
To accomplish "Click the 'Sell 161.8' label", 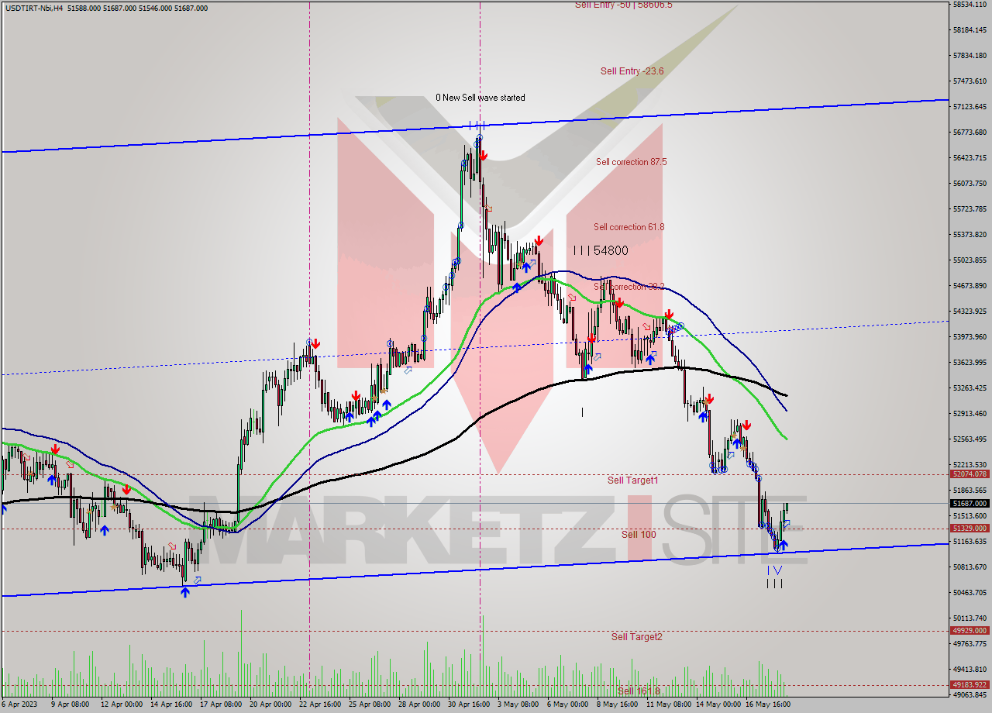I will coord(639,691).
